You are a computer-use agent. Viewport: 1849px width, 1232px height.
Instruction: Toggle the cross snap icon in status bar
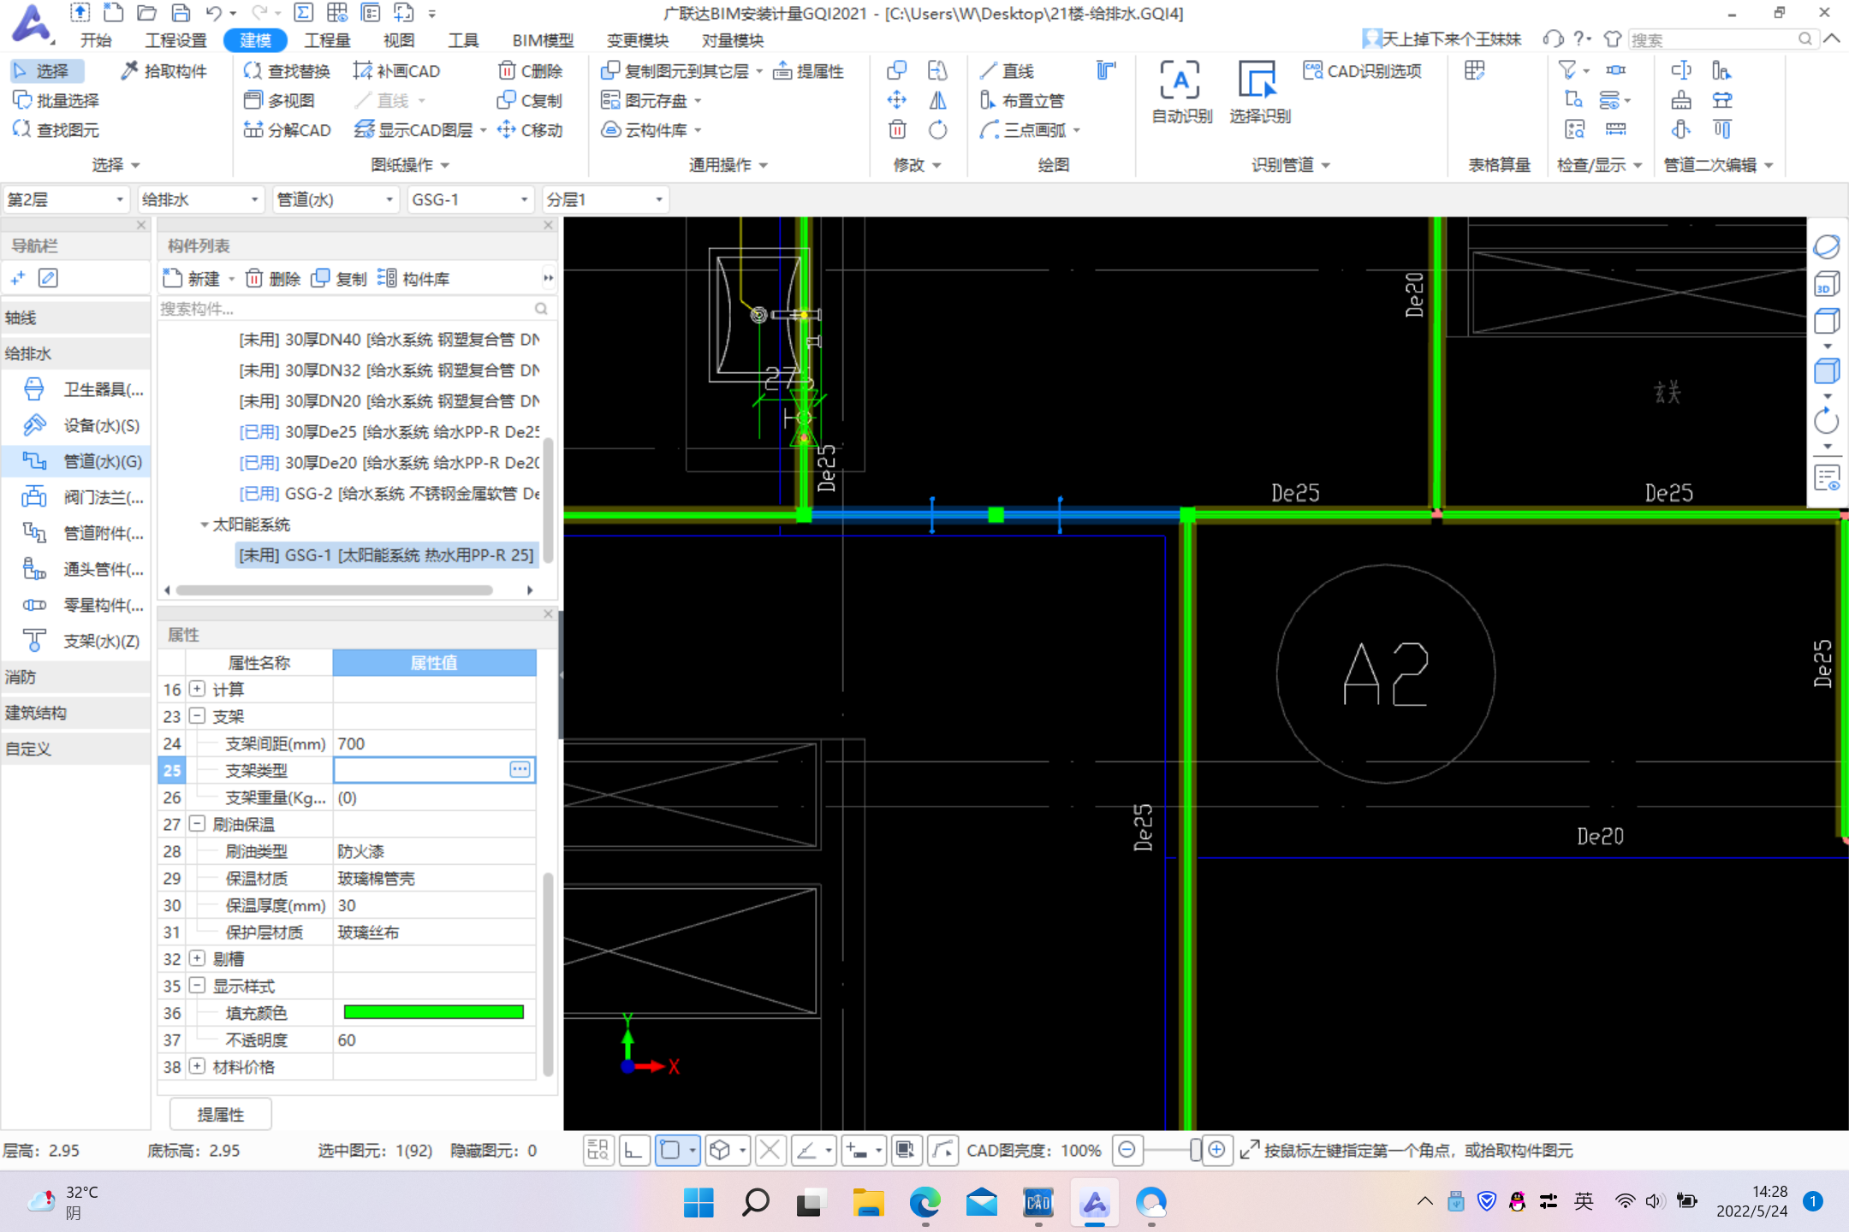pos(770,1151)
